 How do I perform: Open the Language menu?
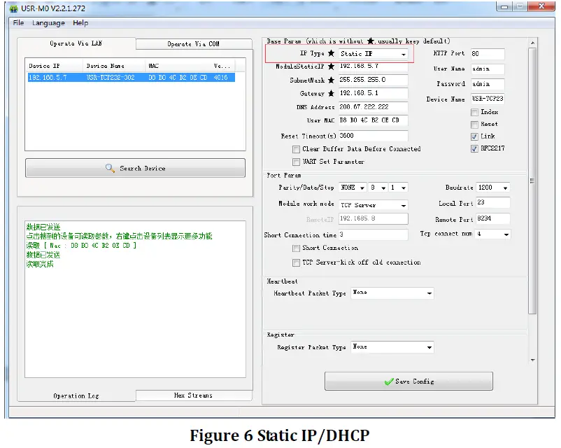pyautogui.click(x=48, y=23)
